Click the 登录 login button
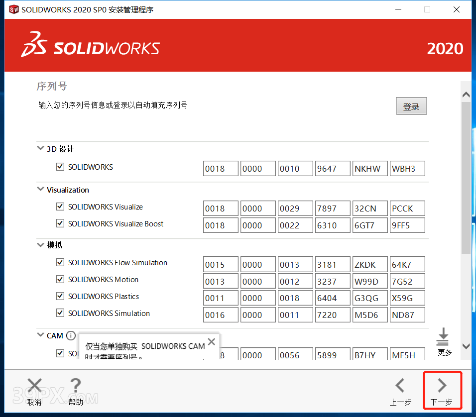This screenshot has height=417, width=476. tap(411, 106)
